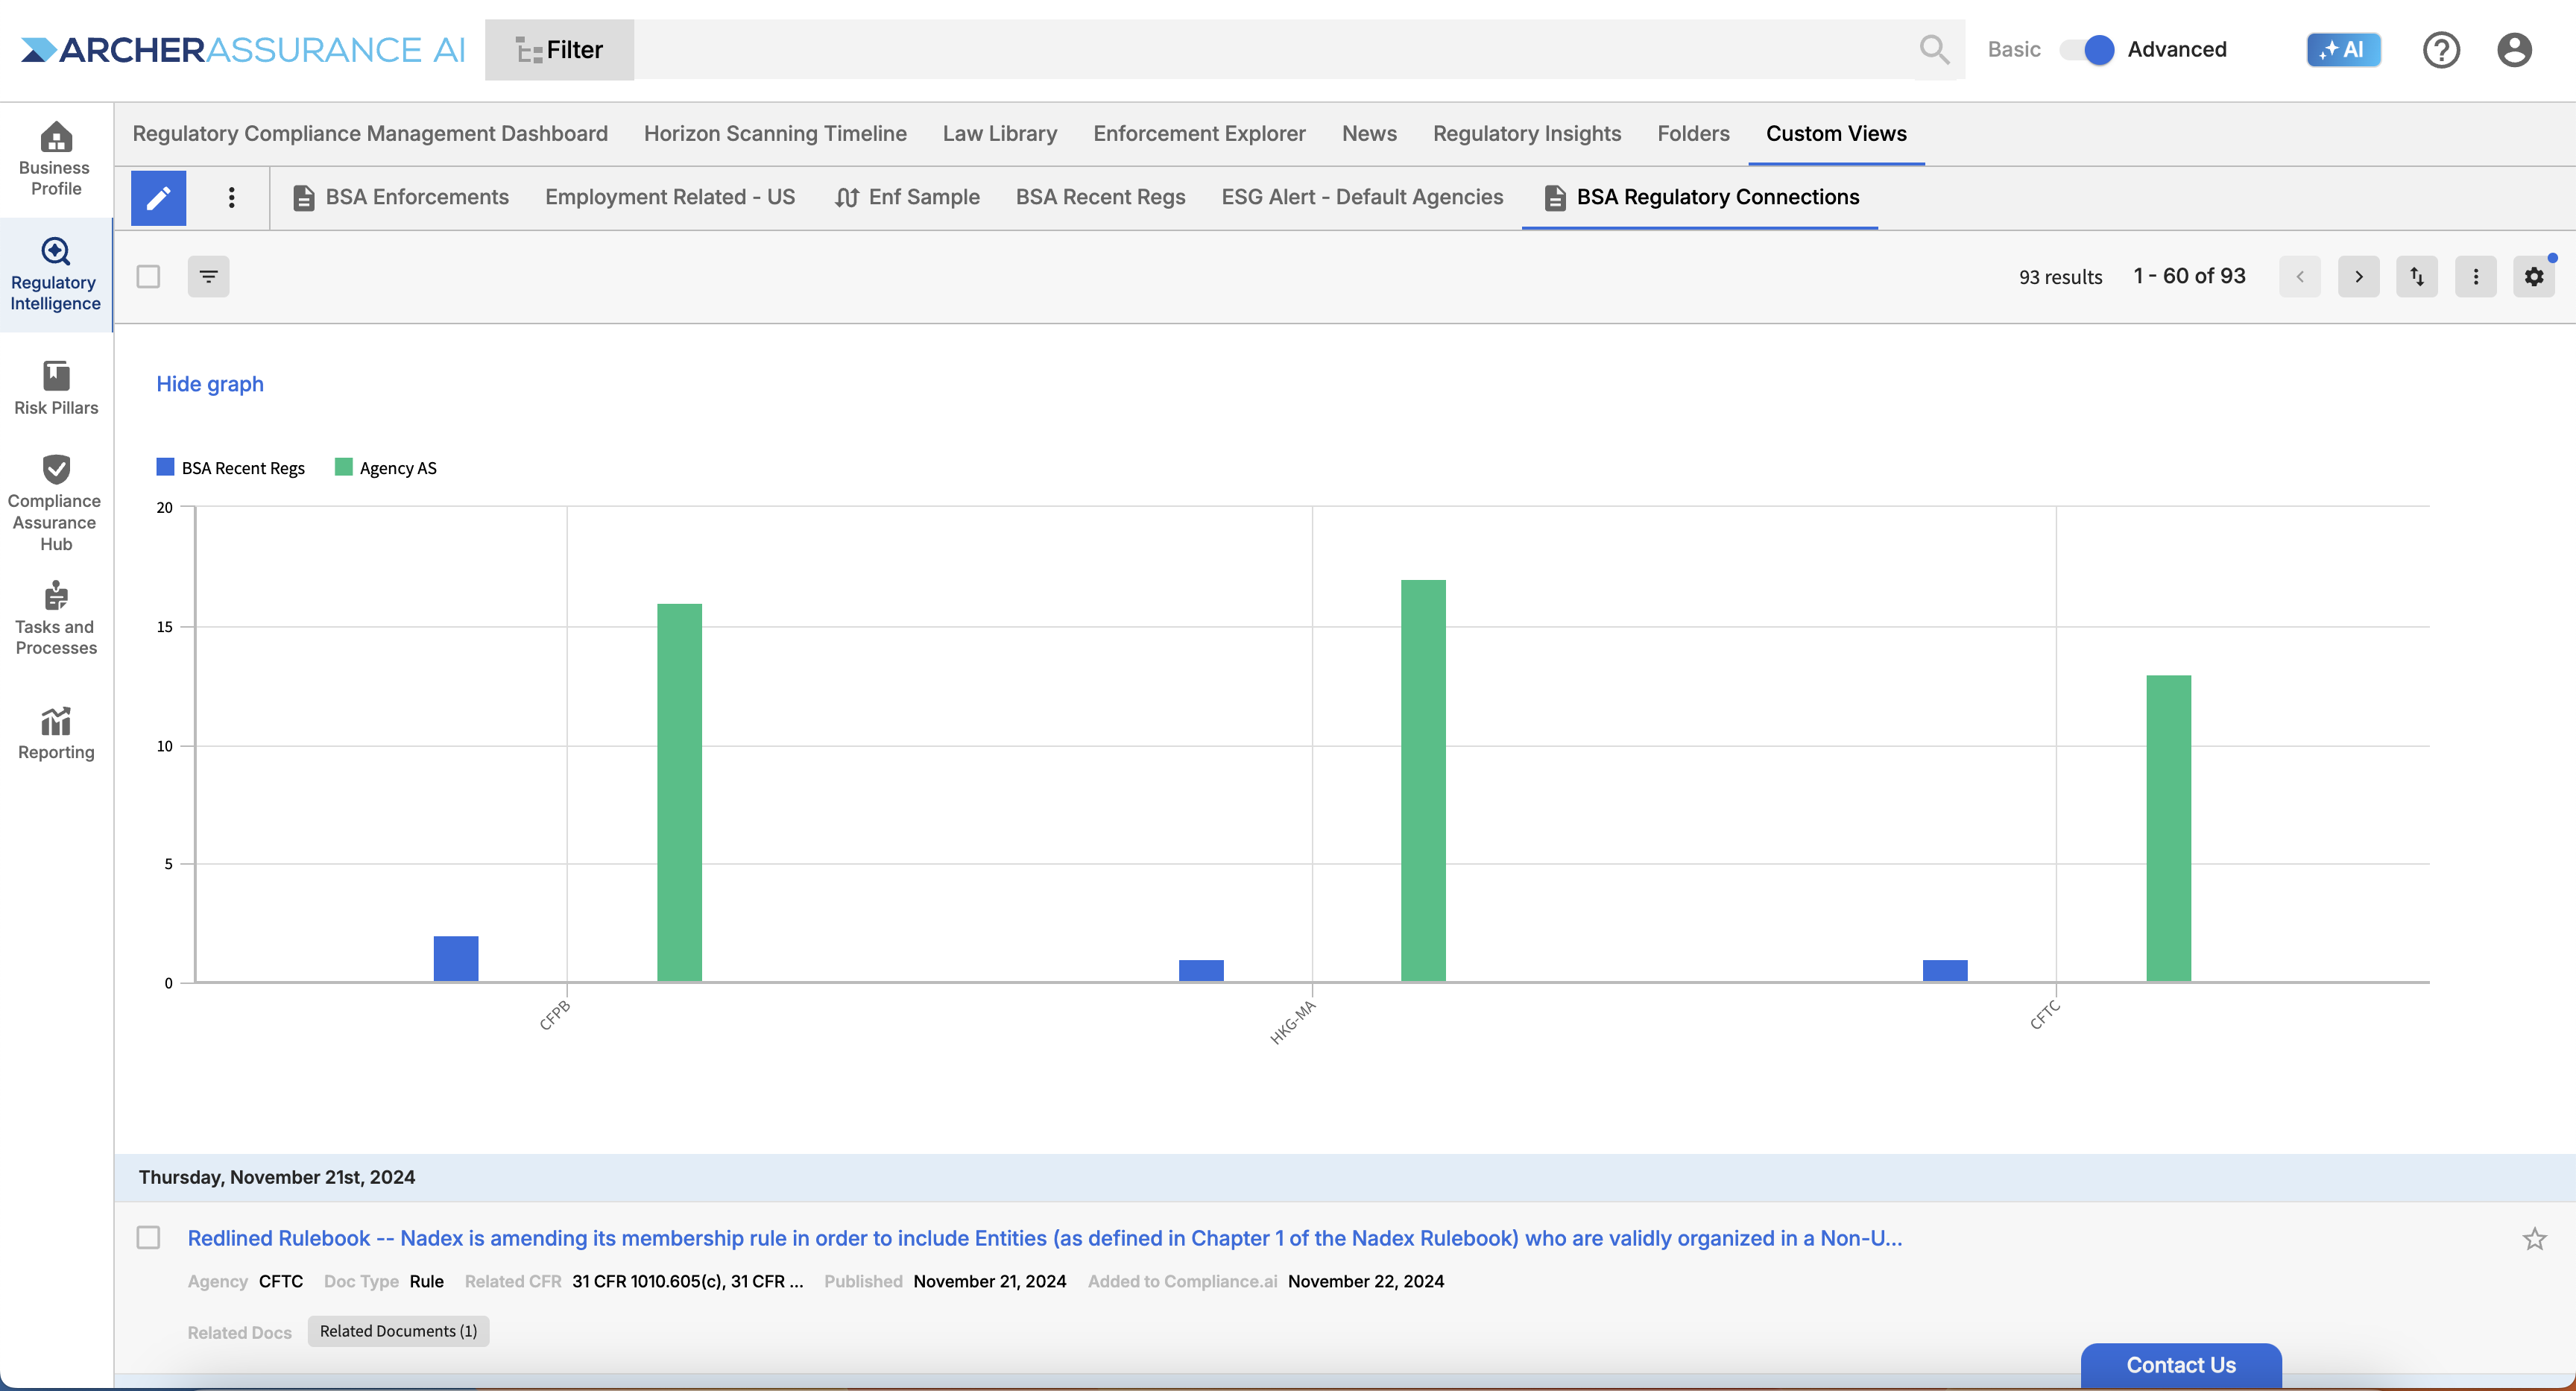The image size is (2576, 1391).
Task: Click the '93 results' count text
Action: [x=2060, y=277]
